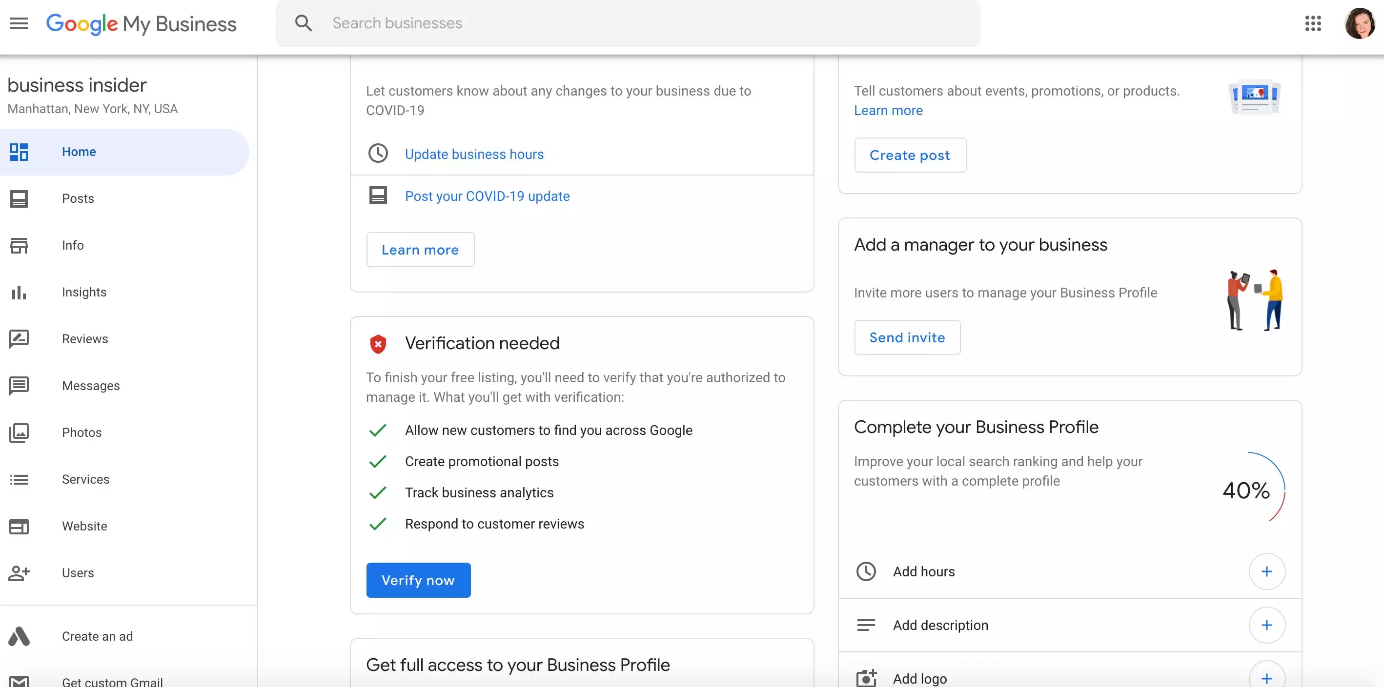Viewport: 1384px width, 687px height.
Task: Click the Google Ads logo icon
Action: [x=19, y=636]
